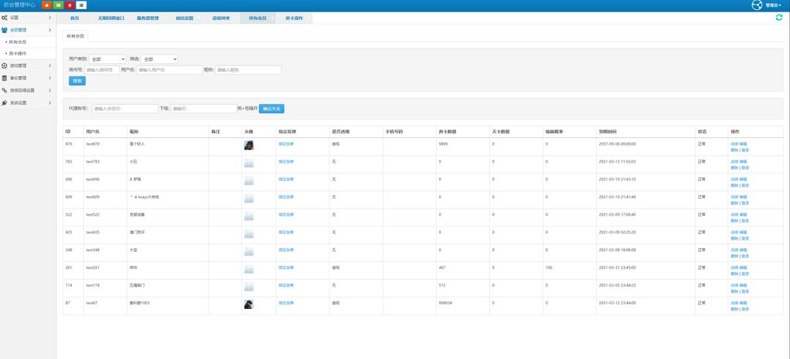
Task: Click the green refresh icon
Action: coord(779,18)
